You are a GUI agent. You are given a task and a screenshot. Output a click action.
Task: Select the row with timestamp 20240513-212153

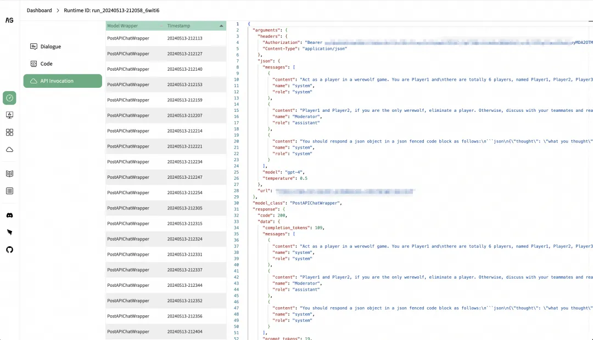166,84
